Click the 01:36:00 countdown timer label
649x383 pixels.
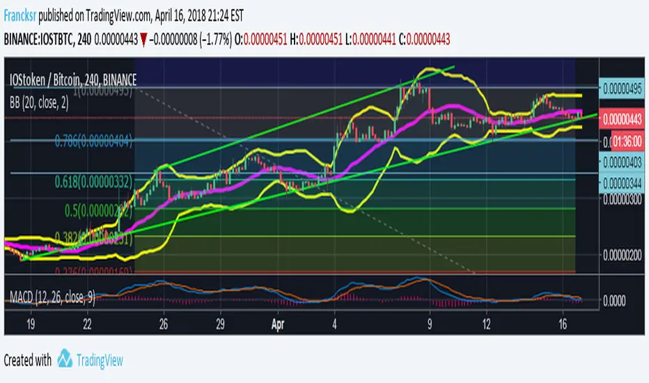click(627, 141)
